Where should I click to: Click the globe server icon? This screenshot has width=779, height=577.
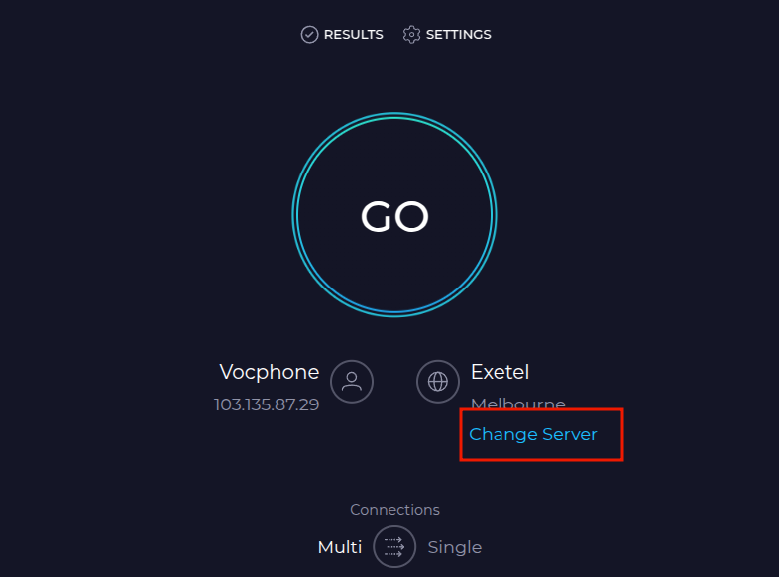(437, 381)
